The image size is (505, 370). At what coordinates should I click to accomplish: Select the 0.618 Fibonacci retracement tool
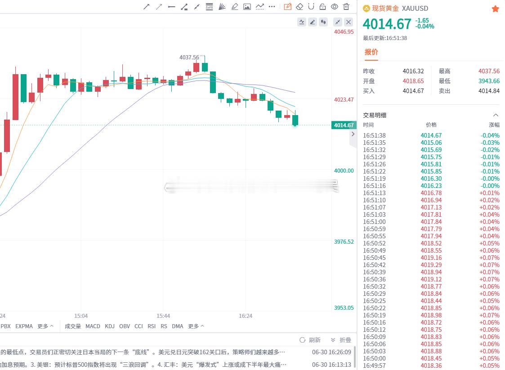pos(210,6)
